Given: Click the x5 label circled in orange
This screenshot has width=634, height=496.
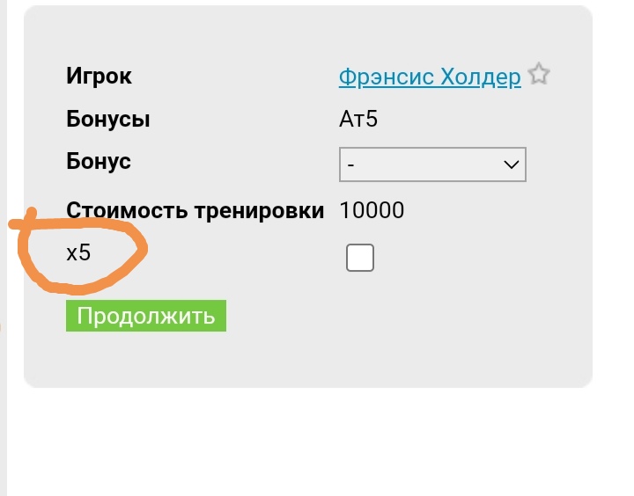Looking at the screenshot, I should click(x=78, y=253).
